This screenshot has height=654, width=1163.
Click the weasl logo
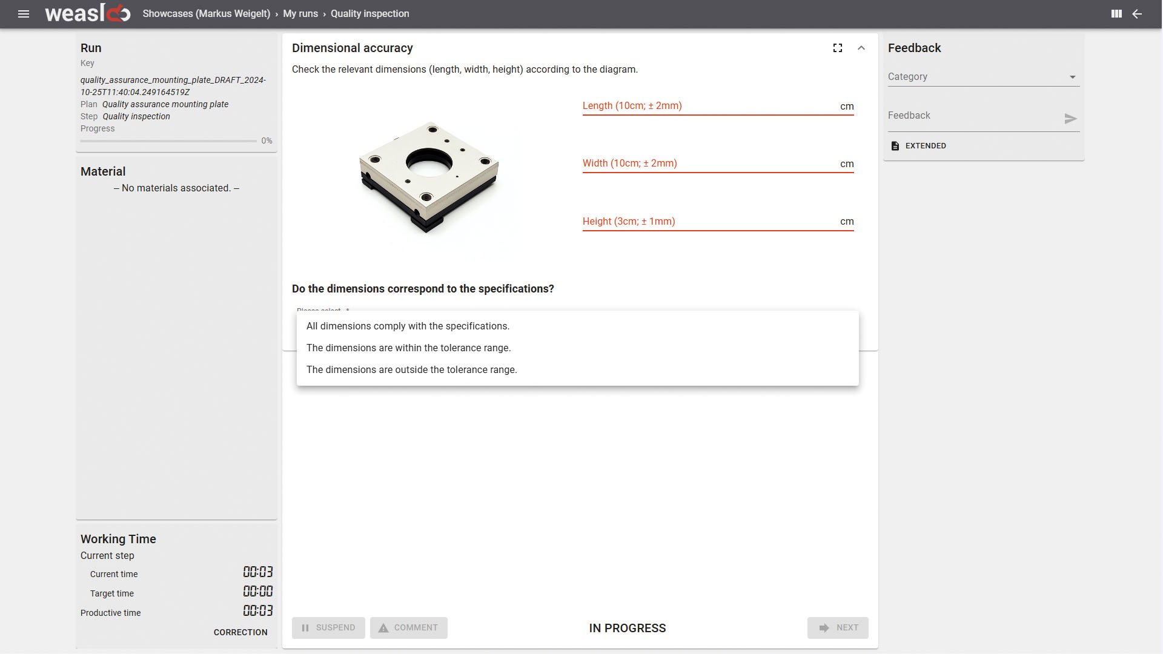point(87,13)
